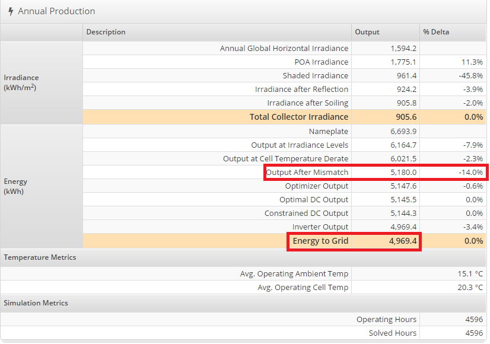Click the 961.4 output value

click(x=406, y=75)
